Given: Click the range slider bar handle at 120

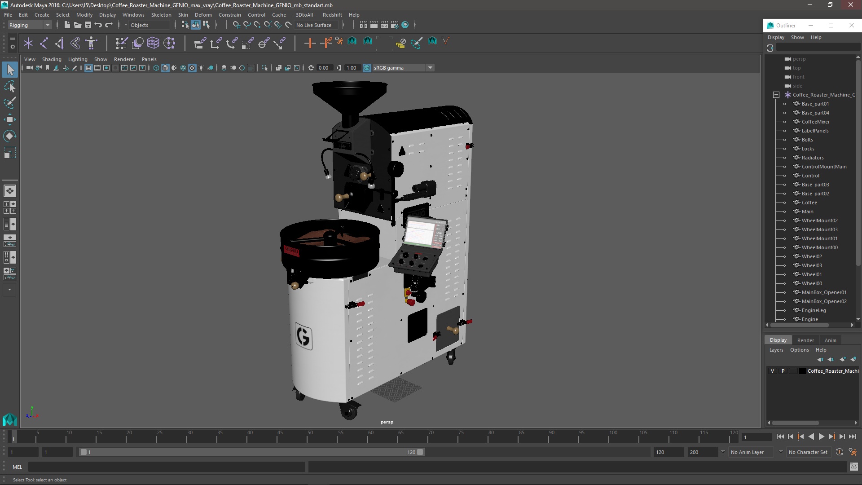Looking at the screenshot, I should [x=420, y=452].
